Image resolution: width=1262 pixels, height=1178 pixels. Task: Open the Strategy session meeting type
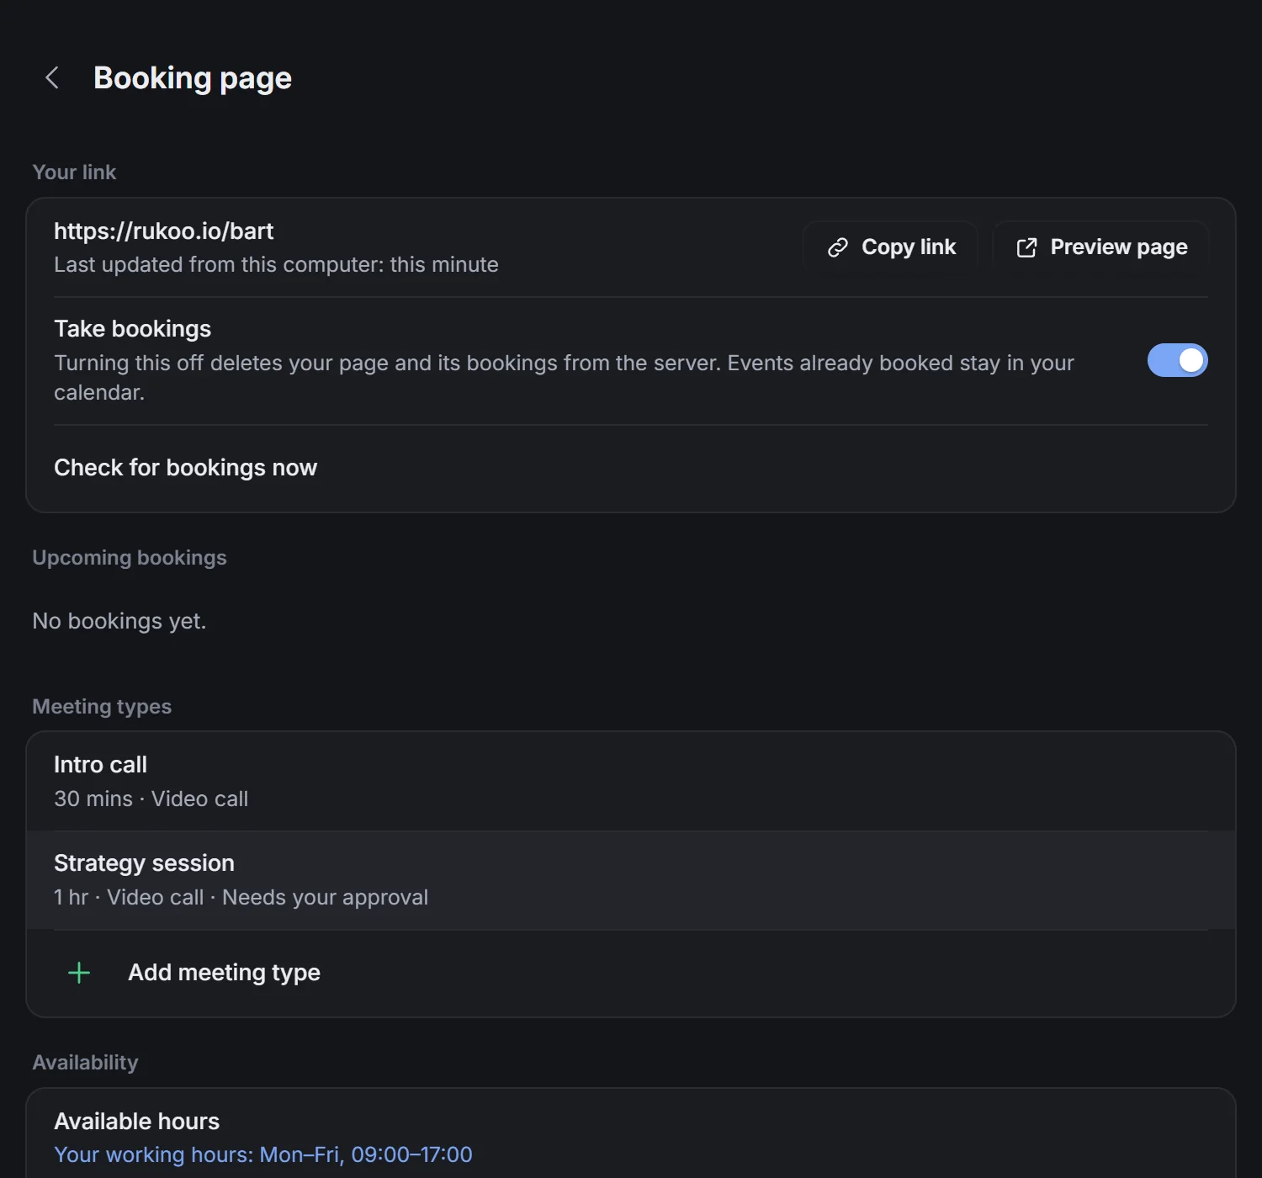(x=631, y=880)
